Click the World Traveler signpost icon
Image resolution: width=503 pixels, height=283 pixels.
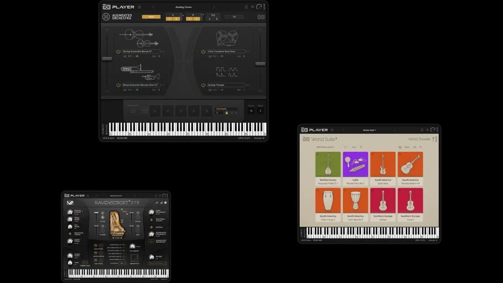(433, 139)
